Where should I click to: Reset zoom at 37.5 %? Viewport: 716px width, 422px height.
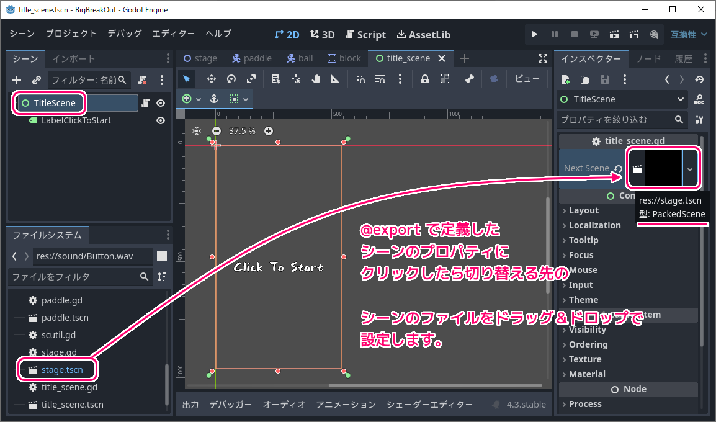point(243,131)
